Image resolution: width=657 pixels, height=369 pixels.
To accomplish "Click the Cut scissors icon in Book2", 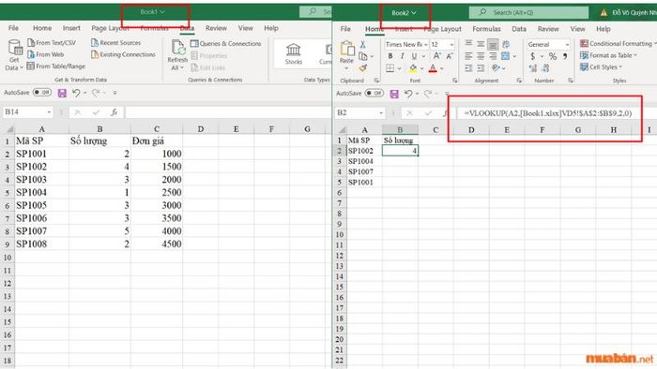I will (363, 44).
